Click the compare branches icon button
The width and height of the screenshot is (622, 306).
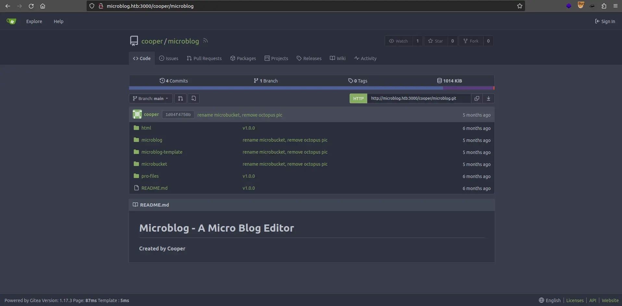click(180, 98)
